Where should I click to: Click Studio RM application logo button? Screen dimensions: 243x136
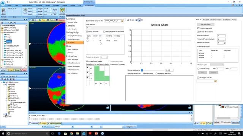(3, 3)
